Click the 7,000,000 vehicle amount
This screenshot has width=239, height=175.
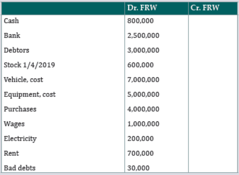pyautogui.click(x=143, y=80)
